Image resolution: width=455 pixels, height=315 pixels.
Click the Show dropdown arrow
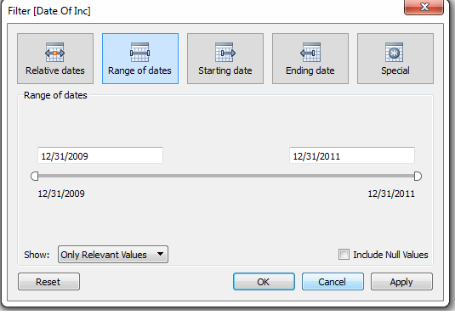click(160, 254)
